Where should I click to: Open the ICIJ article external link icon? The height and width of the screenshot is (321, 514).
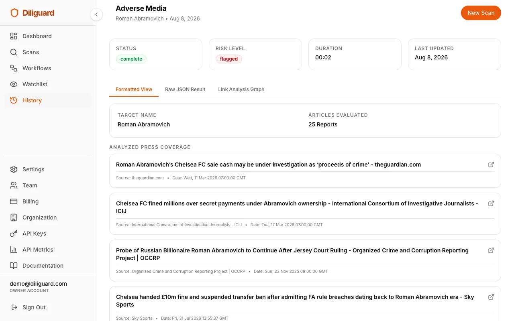pos(491,203)
